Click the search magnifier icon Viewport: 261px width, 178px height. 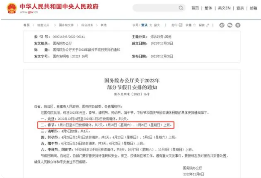coord(181,8)
